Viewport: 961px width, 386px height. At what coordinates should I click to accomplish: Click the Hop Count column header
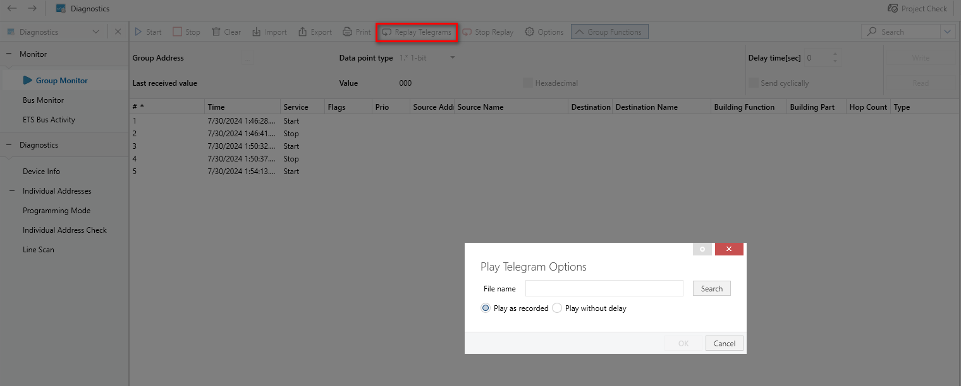pyautogui.click(x=868, y=107)
